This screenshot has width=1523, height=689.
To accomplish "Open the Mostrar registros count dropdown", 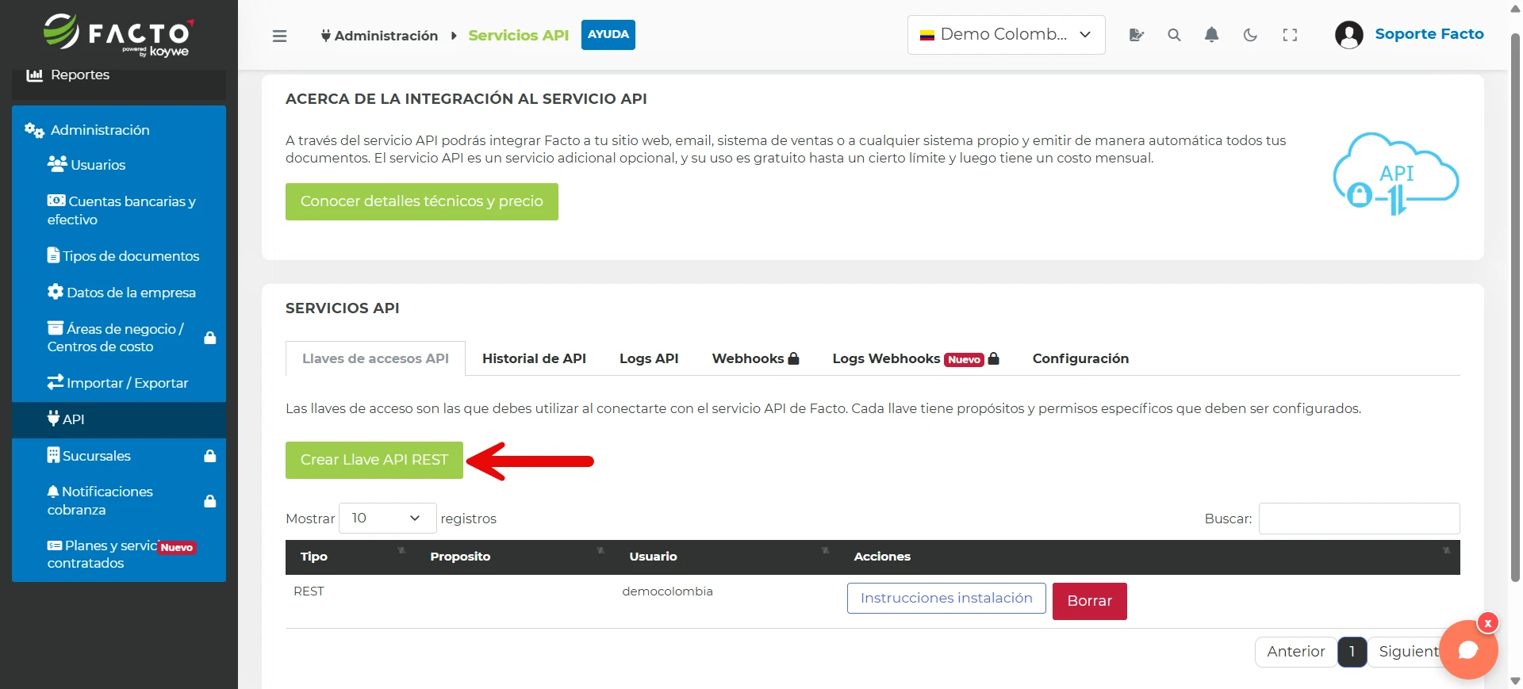I will coord(387,518).
